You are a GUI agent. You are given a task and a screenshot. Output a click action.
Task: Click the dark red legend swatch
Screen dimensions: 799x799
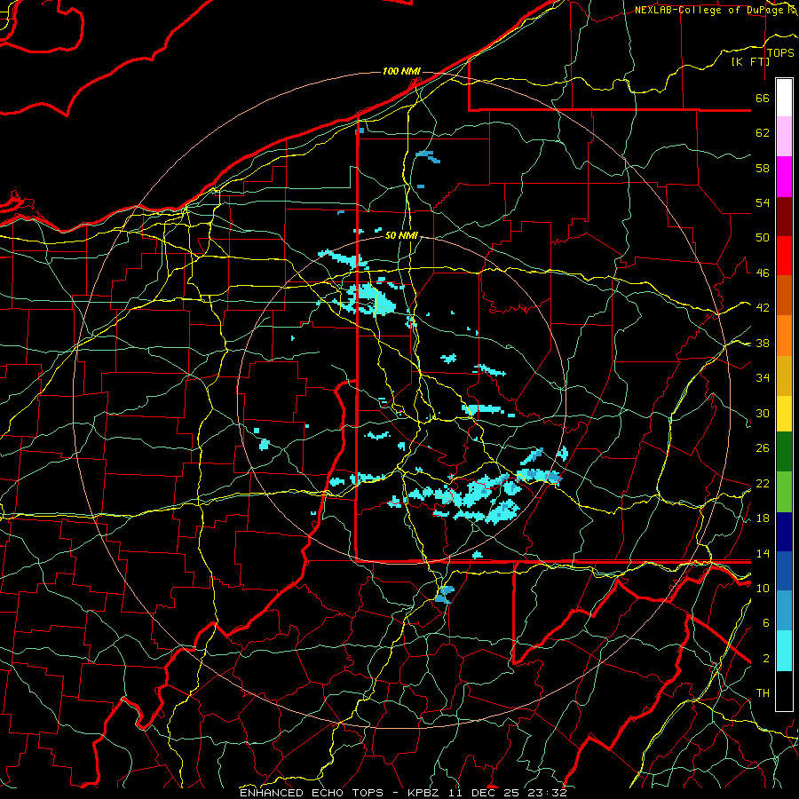point(784,217)
